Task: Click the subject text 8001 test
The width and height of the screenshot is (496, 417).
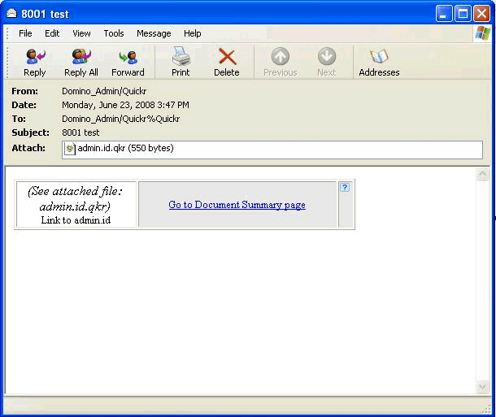Action: (80, 132)
